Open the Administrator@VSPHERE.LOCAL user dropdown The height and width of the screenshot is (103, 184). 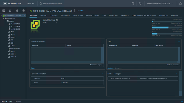pyautogui.click(x=159, y=4)
